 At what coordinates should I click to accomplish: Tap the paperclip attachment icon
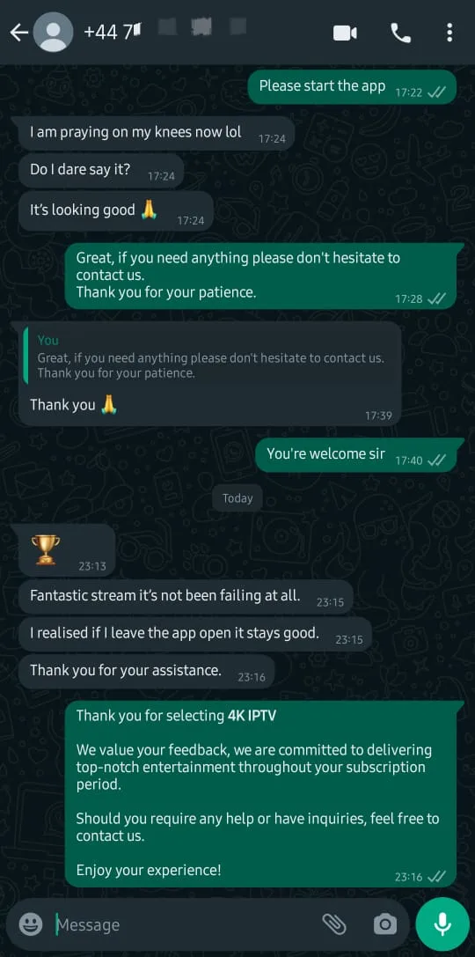tap(334, 924)
